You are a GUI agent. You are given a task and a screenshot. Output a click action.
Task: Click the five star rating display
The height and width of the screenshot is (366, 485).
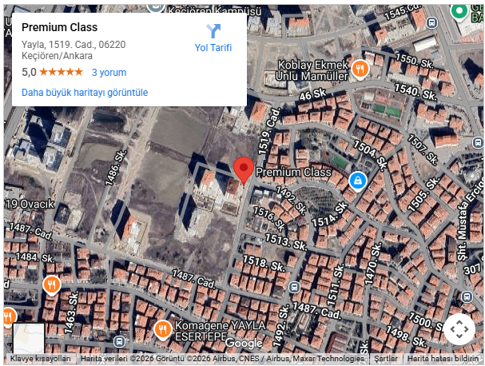click(x=62, y=72)
